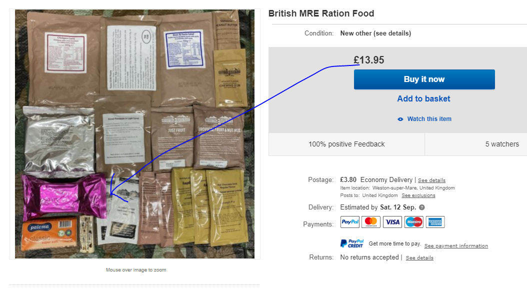The height and width of the screenshot is (291, 527).
Task: Open returns See details link
Action: pos(419,258)
